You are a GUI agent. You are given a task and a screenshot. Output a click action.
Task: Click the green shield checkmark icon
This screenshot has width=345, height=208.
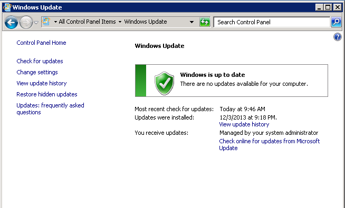[164, 83]
